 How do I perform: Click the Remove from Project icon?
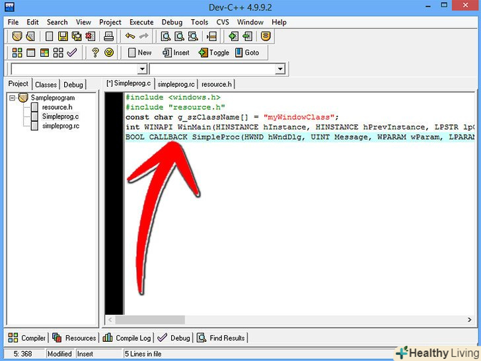coord(247,36)
